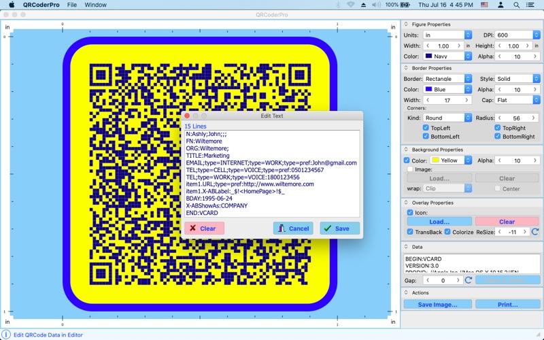Toggle the TopLeft corner checkbox
This screenshot has height=340, width=544.
426,128
